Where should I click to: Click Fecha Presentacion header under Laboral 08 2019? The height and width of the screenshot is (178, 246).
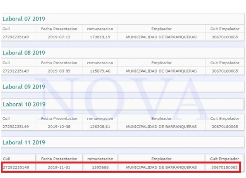59,63
